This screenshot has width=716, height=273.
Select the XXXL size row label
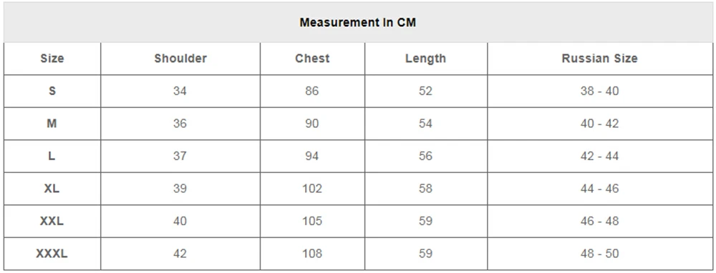(52, 254)
